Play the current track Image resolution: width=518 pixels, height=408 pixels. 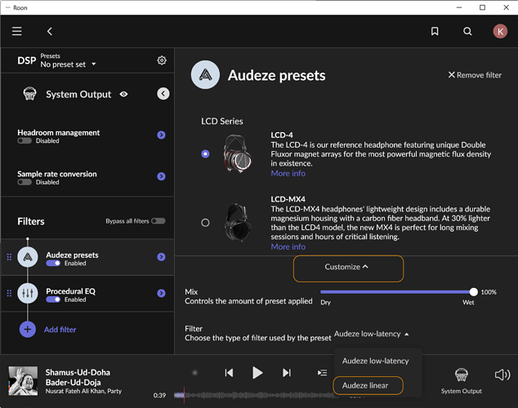click(x=257, y=373)
